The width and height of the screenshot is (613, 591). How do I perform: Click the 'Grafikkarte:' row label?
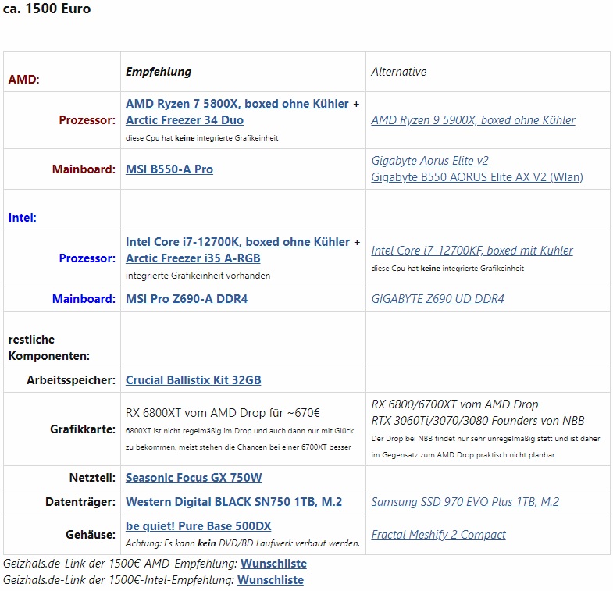(83, 429)
